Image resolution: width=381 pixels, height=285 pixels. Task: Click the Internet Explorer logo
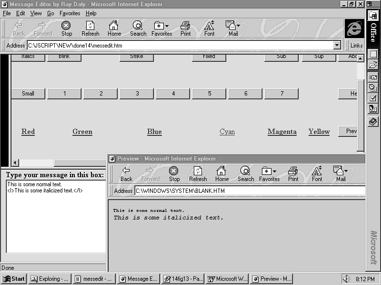(x=354, y=28)
